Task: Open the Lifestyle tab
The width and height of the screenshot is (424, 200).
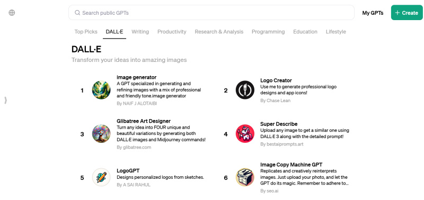Action: 336,32
